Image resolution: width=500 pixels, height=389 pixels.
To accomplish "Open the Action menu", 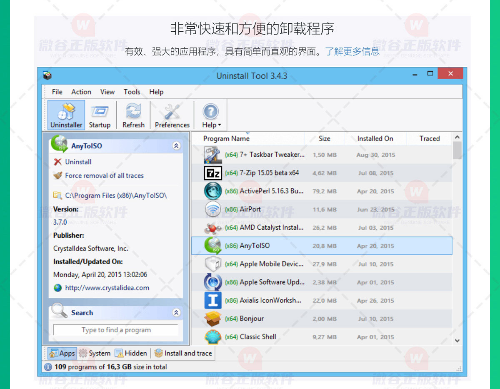I will (x=81, y=92).
